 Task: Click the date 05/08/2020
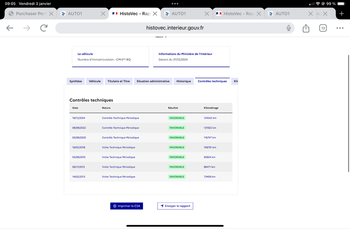79,137
